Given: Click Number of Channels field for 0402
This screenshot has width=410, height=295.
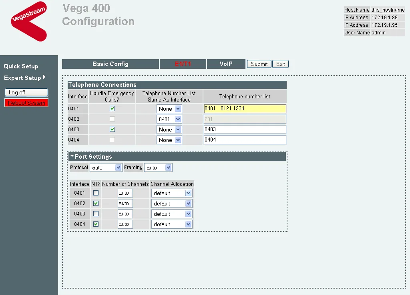Looking at the screenshot, I should (125, 203).
